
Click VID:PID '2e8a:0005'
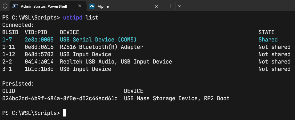click(x=39, y=40)
